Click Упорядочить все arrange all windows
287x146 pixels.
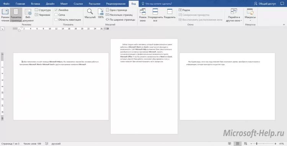click(x=155, y=15)
